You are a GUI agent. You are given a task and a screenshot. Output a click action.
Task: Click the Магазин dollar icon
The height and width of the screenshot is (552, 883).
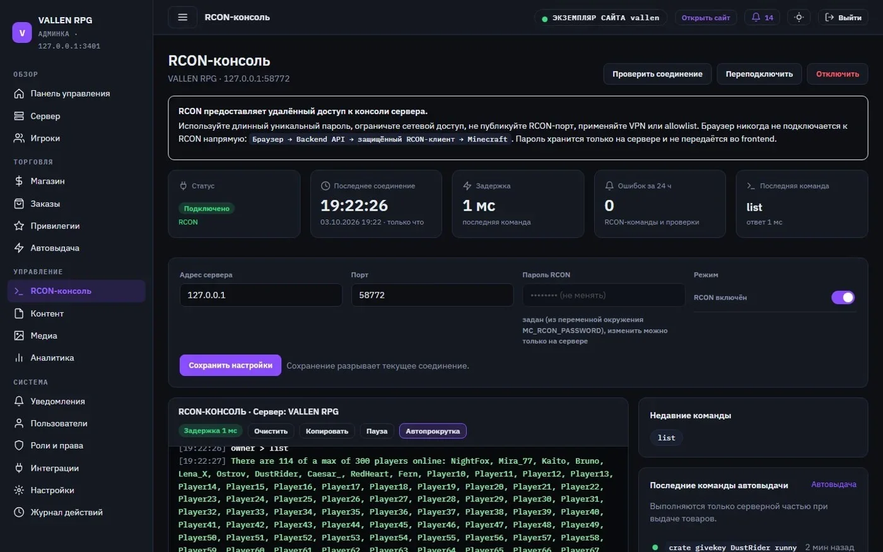tap(19, 181)
